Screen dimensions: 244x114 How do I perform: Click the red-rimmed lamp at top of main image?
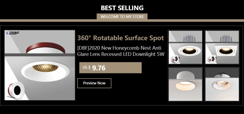coord(45,48)
